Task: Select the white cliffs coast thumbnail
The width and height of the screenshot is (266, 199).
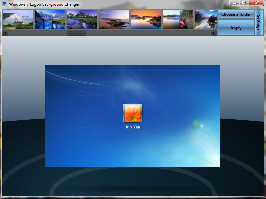Action: point(18,20)
